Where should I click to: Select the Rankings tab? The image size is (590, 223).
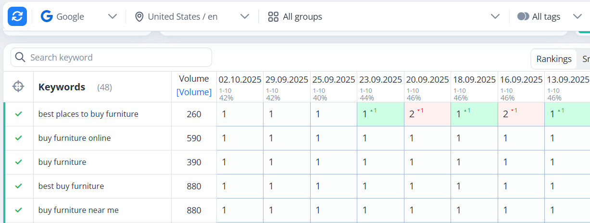click(554, 59)
